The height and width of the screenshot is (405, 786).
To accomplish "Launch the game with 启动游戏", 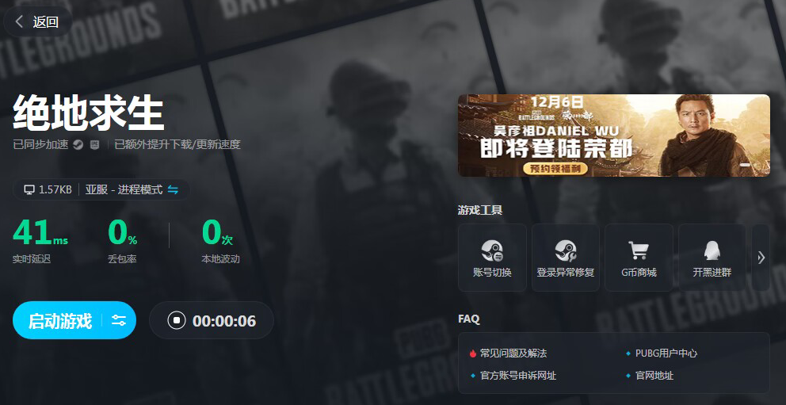I will pyautogui.click(x=60, y=321).
